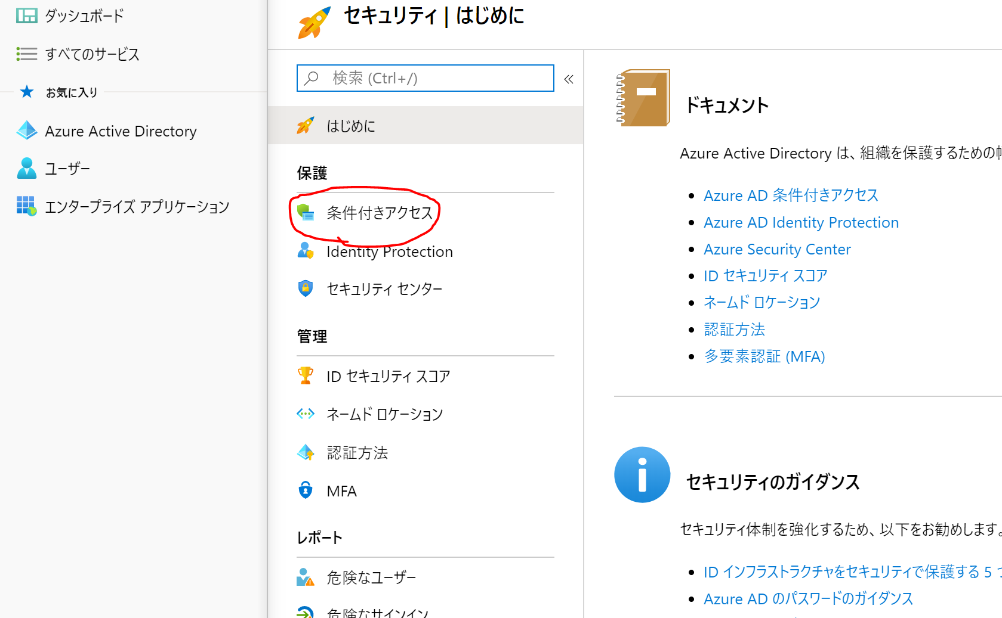The image size is (1002, 618).
Task: Click the 危険なユーザー warning user icon
Action: 306,577
